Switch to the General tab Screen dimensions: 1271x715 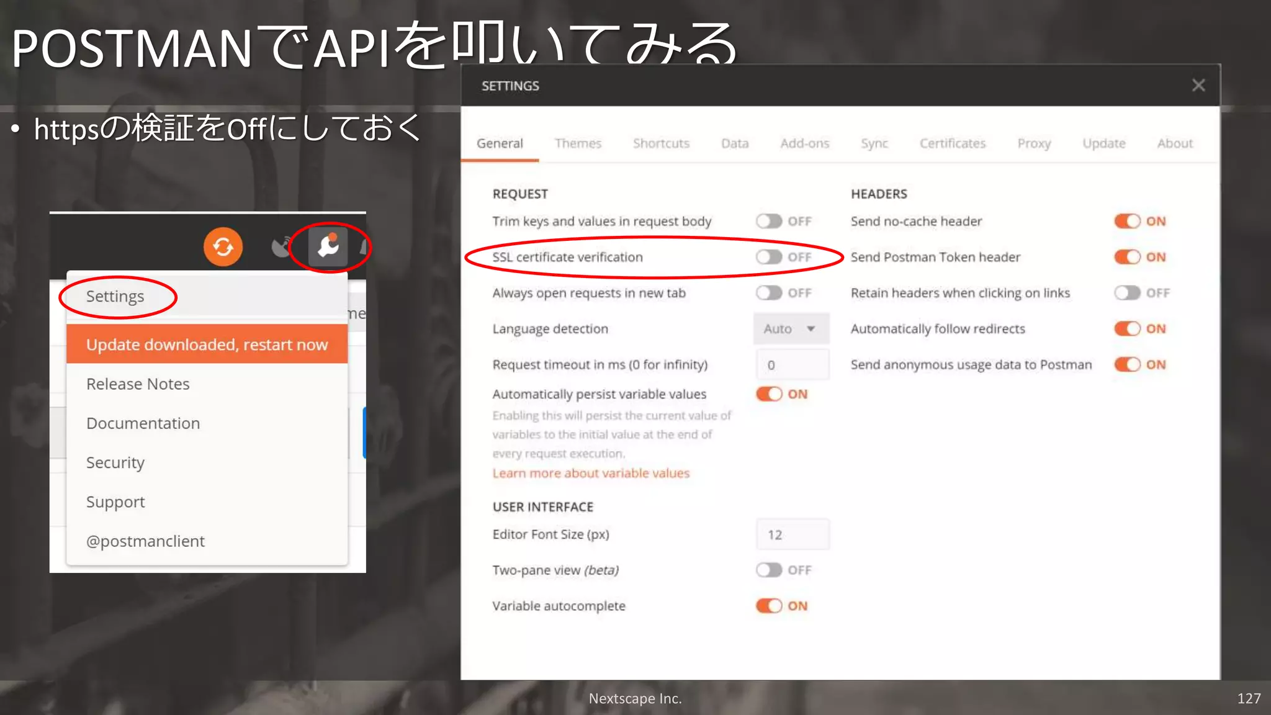point(500,143)
